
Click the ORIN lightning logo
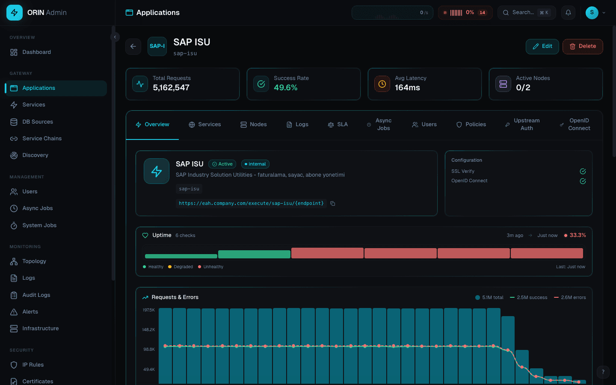(x=15, y=13)
